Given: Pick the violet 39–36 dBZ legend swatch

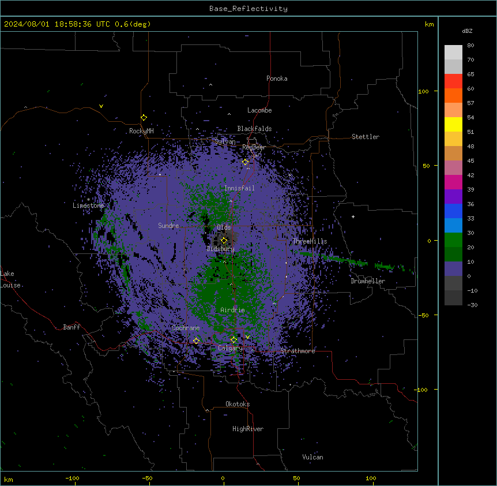Looking at the screenshot, I should click(453, 197).
